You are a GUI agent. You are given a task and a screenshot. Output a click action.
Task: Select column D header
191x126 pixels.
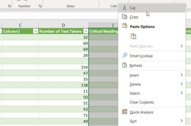tap(63, 25)
